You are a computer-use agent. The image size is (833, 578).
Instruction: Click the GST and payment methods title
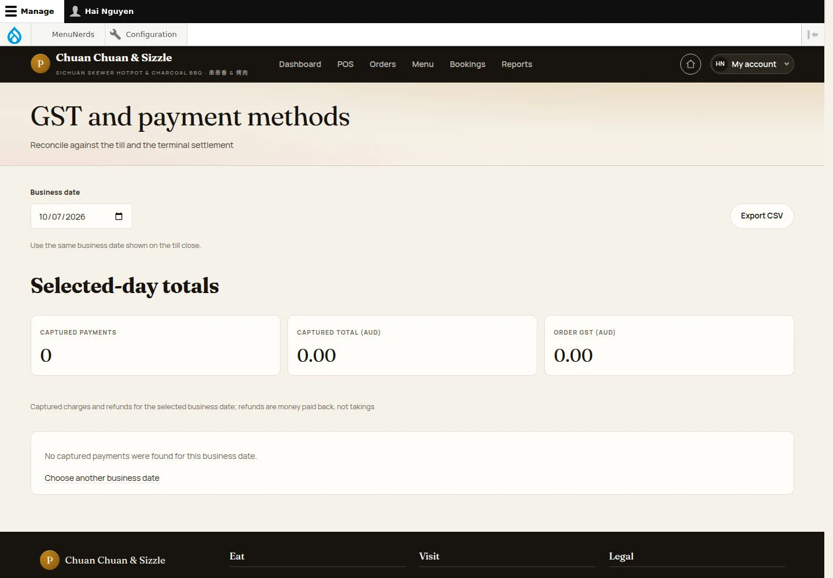[190, 117]
